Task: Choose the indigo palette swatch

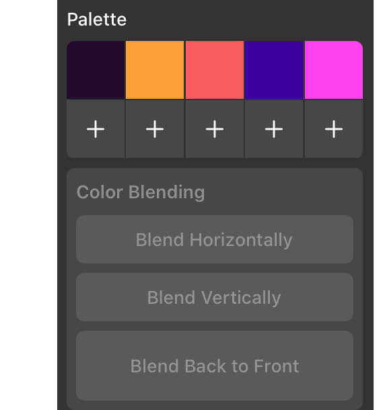Action: pos(274,70)
